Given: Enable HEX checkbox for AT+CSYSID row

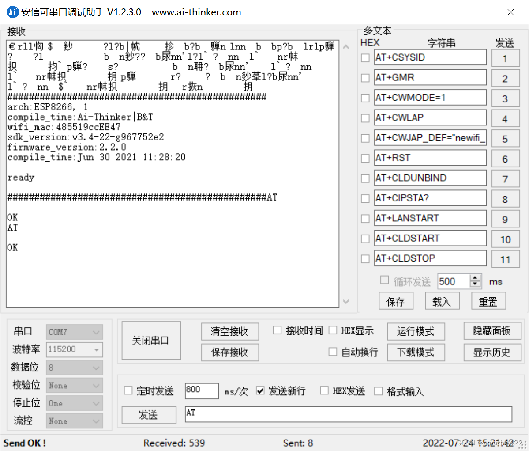Looking at the screenshot, I should click(365, 58).
